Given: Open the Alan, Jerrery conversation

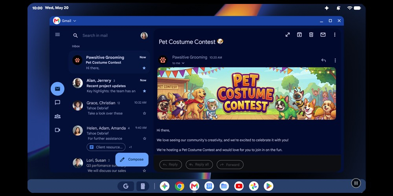Looking at the screenshot, I should click(x=109, y=85).
